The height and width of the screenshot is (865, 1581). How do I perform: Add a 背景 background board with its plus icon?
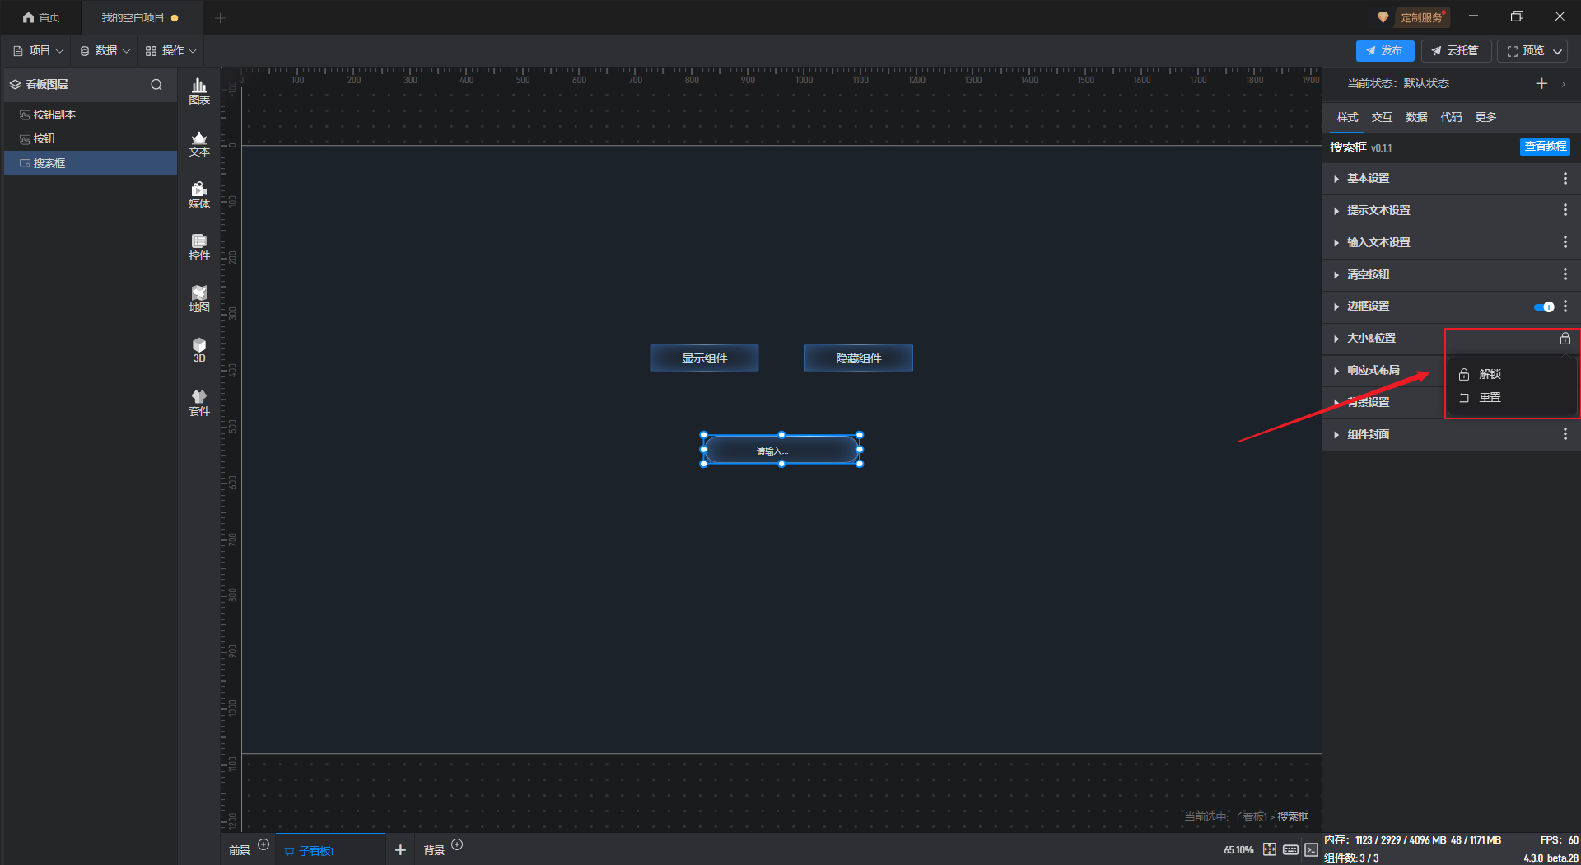pos(457,844)
